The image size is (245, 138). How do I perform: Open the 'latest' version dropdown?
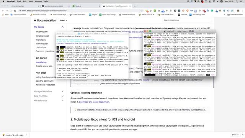(63, 20)
